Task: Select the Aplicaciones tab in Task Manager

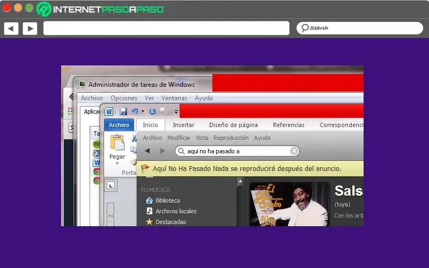Action: (91, 111)
